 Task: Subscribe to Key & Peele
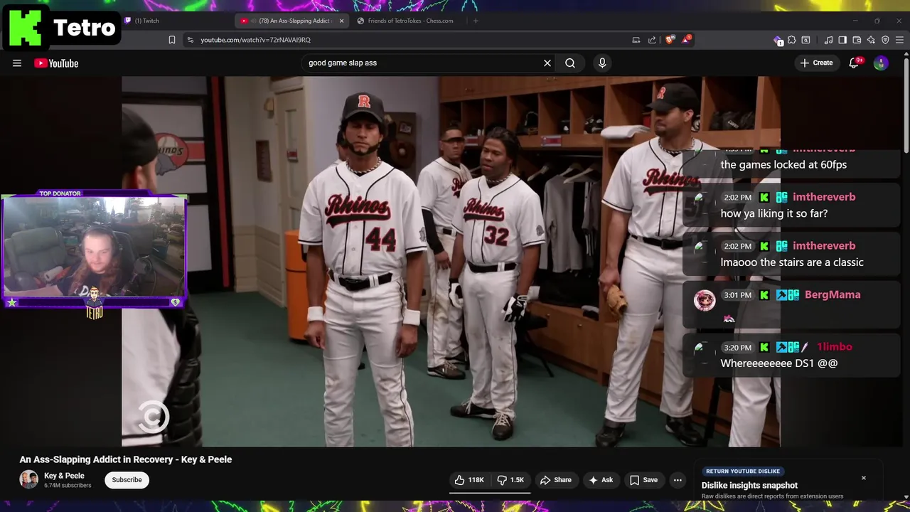coord(127,480)
